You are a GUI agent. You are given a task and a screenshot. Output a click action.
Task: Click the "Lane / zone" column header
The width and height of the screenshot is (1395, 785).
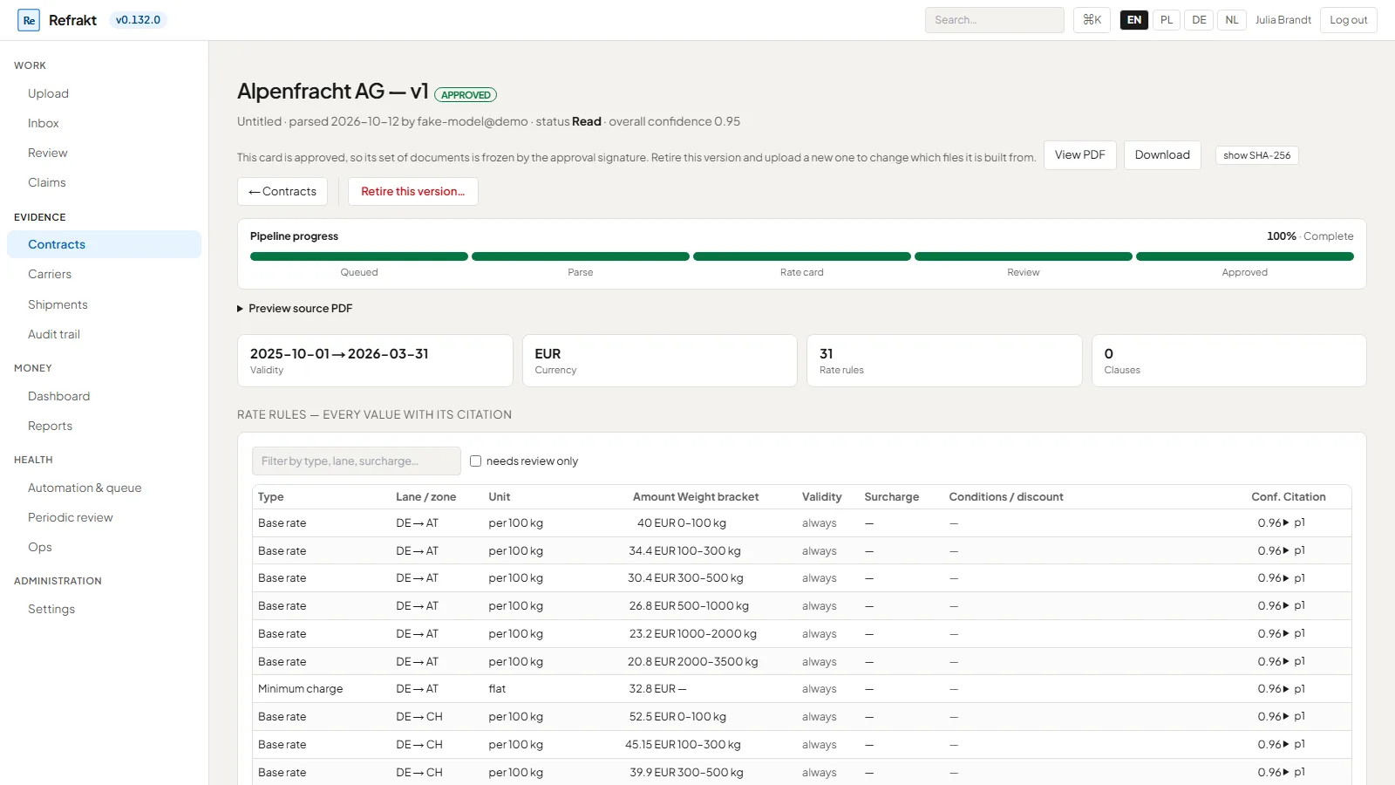[426, 497]
